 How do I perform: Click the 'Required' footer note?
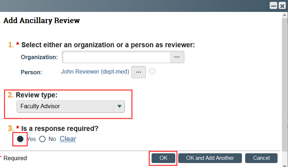pyautogui.click(x=15, y=158)
